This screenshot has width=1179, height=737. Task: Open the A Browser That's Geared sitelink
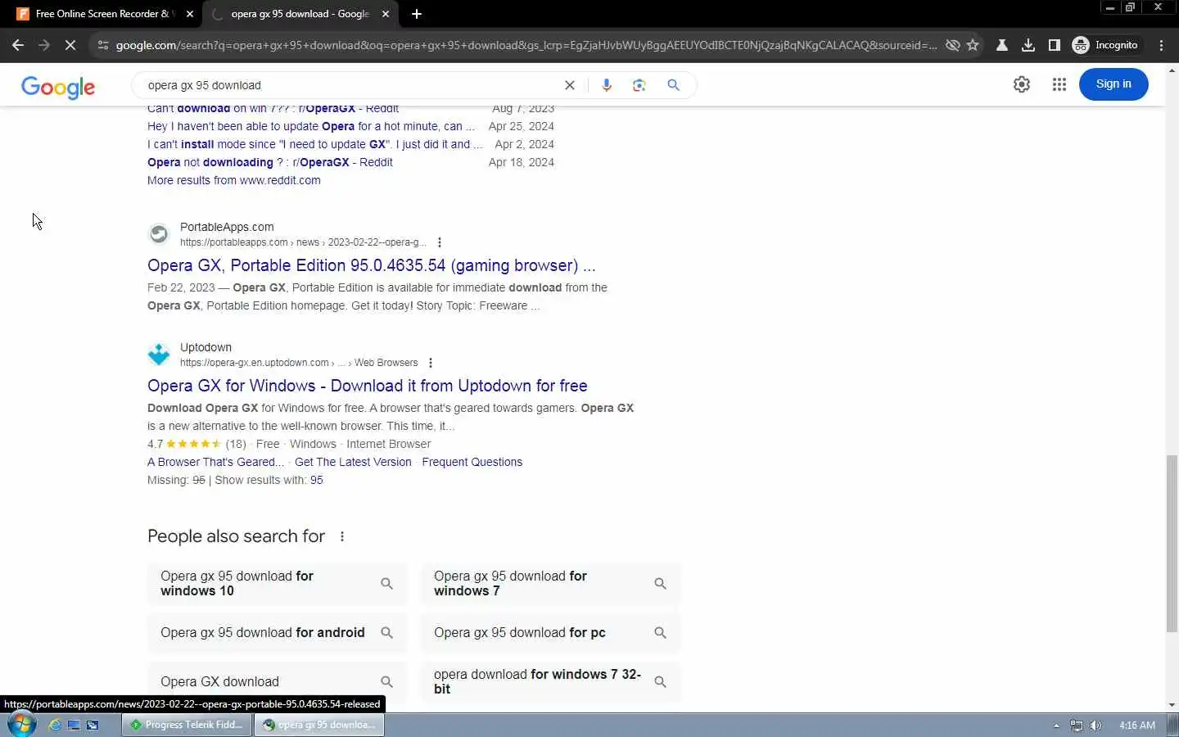[x=216, y=462]
